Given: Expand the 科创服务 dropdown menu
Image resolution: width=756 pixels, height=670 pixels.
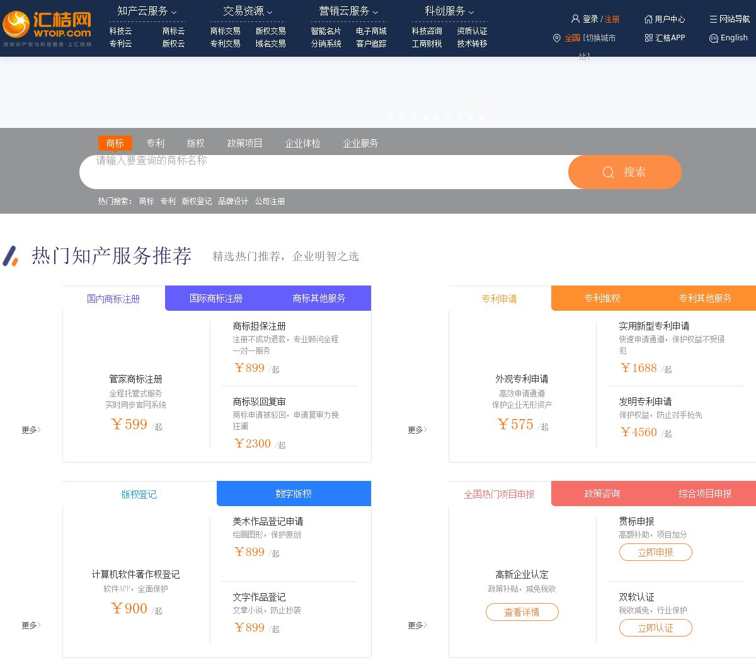Looking at the screenshot, I should tap(449, 11).
